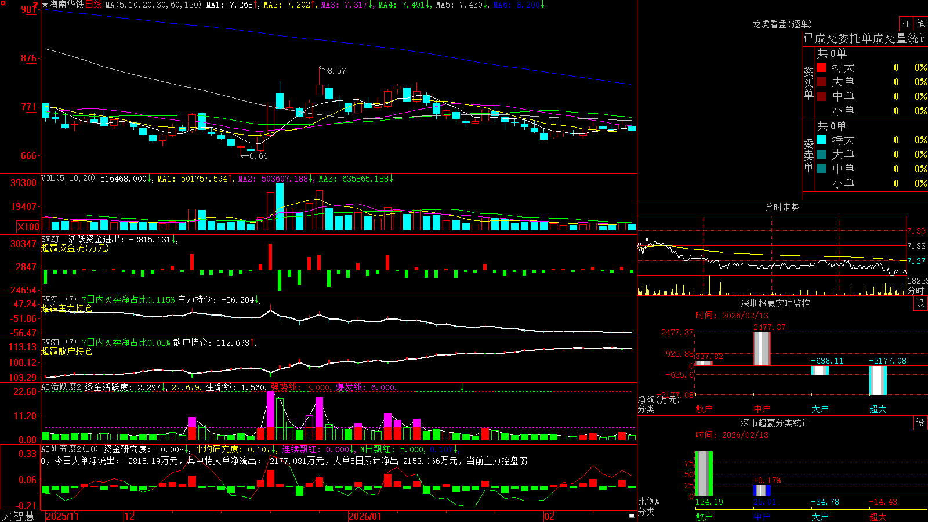Viewport: 928px width, 522px height.
Task: Click the -2177.08 超大 bar in 深圳超赢实时监控
Action: pyautogui.click(x=878, y=380)
